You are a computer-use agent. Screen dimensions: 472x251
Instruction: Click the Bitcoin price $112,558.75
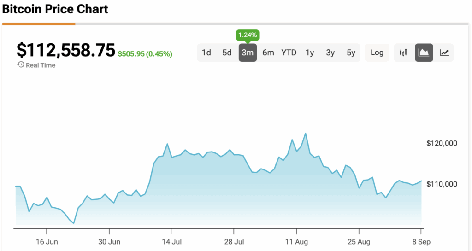pyautogui.click(x=65, y=50)
